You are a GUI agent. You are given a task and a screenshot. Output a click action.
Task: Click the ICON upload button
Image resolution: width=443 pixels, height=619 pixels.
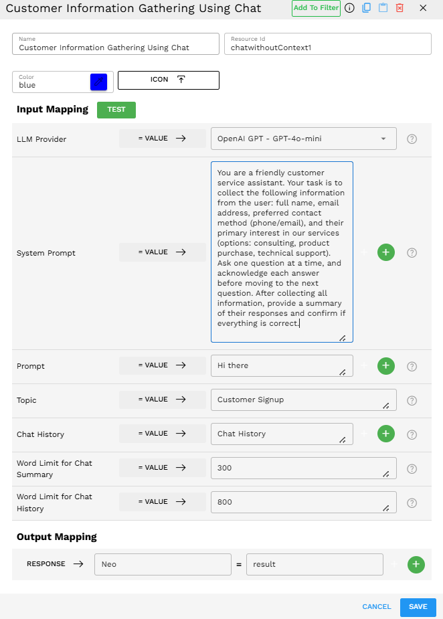169,80
